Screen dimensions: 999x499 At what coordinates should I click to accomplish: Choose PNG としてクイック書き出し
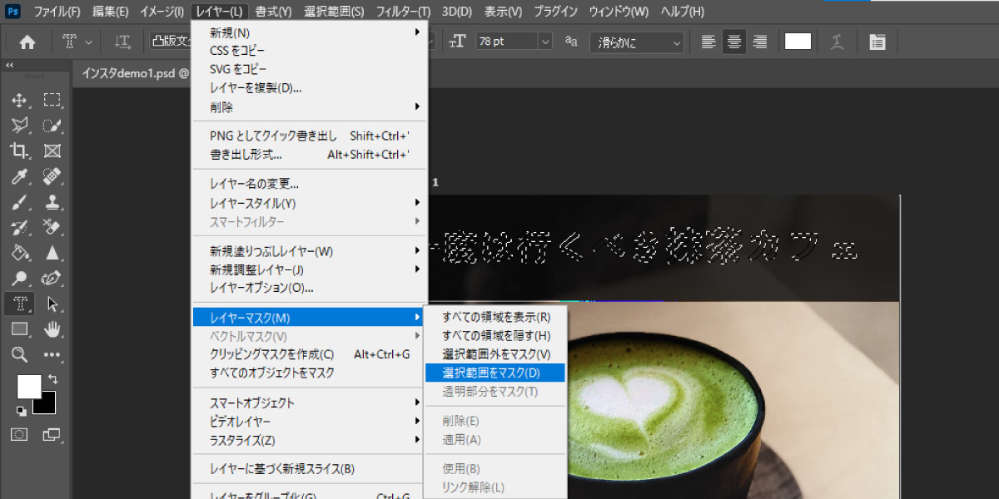coord(309,136)
